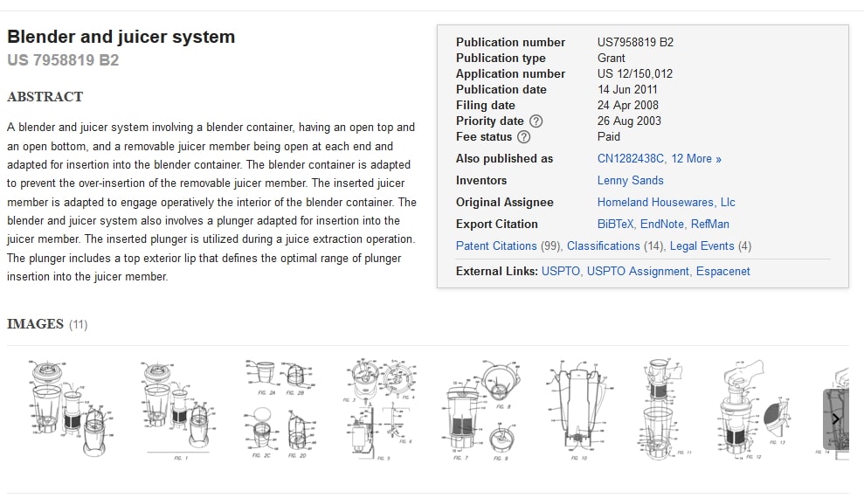Open the USPTO Assignment external link
The width and height of the screenshot is (864, 498).
coord(638,272)
